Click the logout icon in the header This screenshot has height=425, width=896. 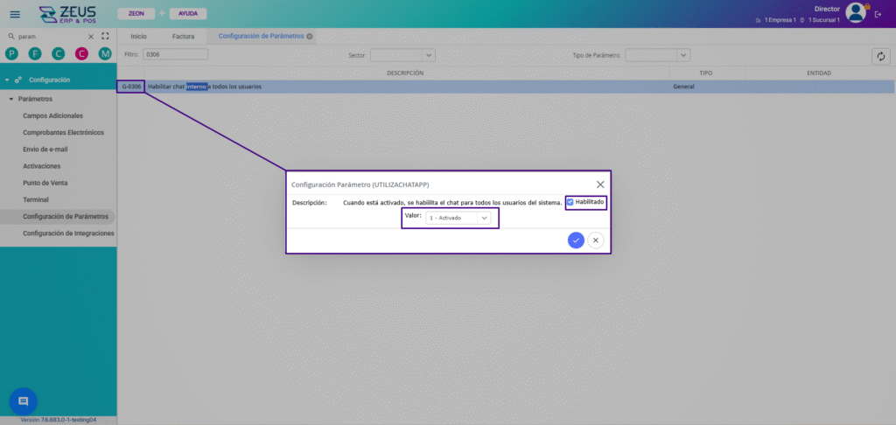(x=878, y=14)
